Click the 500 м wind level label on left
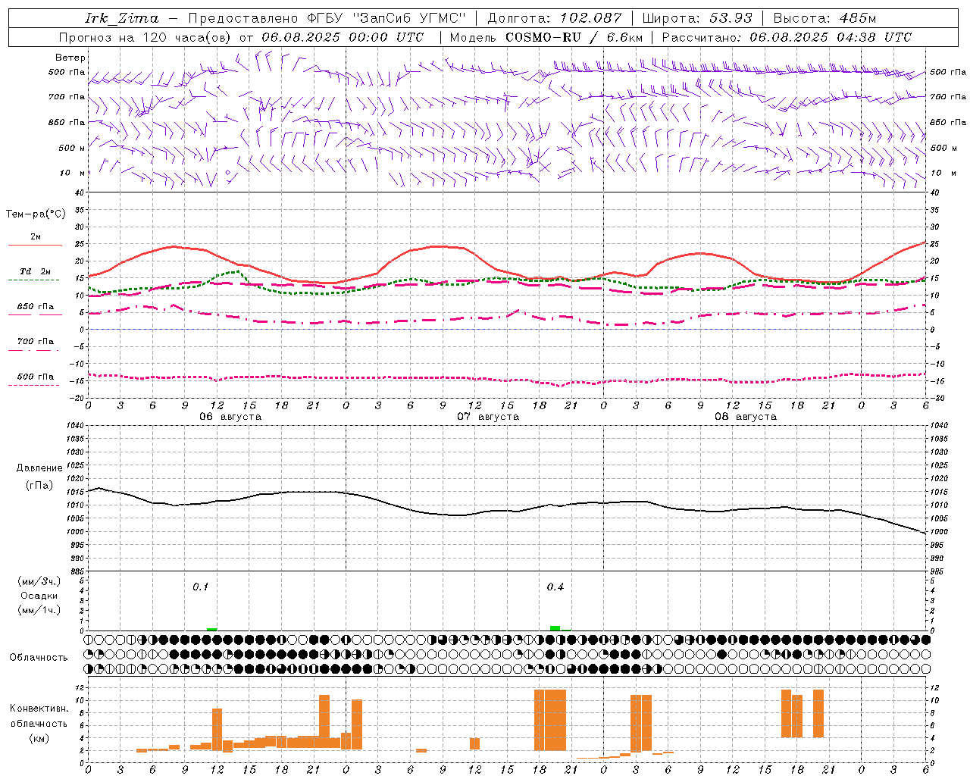The width and height of the screenshot is (970, 776). click(73, 148)
